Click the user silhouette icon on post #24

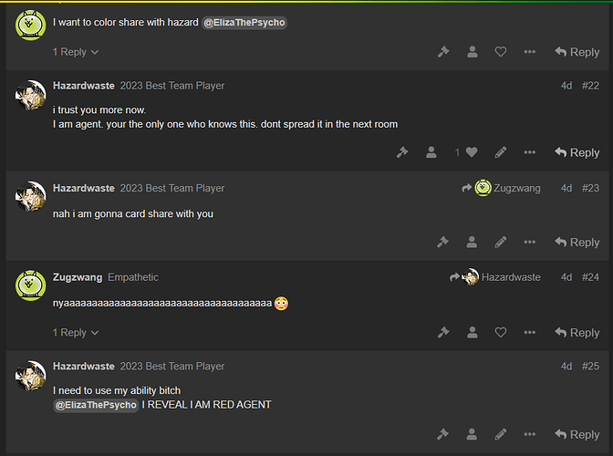click(472, 332)
